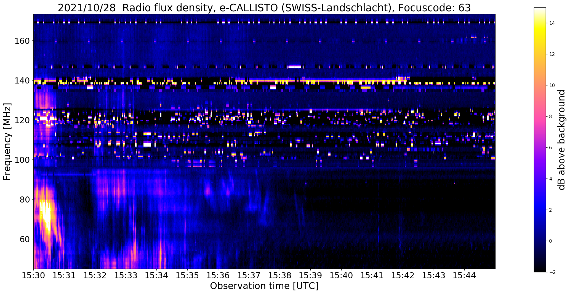Click the colorbar tick label 0

pyautogui.click(x=551, y=241)
